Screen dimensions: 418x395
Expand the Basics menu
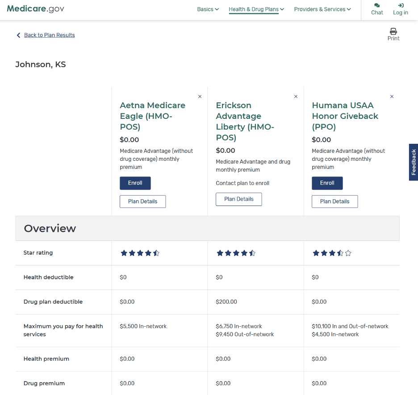tap(208, 9)
